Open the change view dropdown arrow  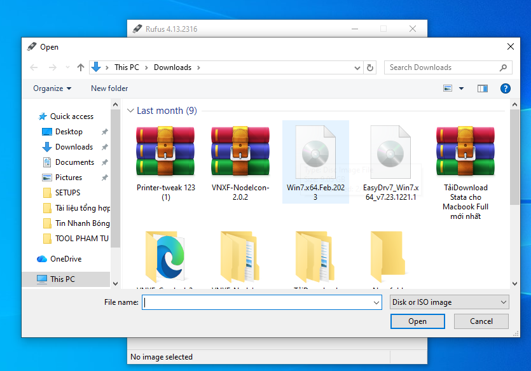(x=462, y=88)
